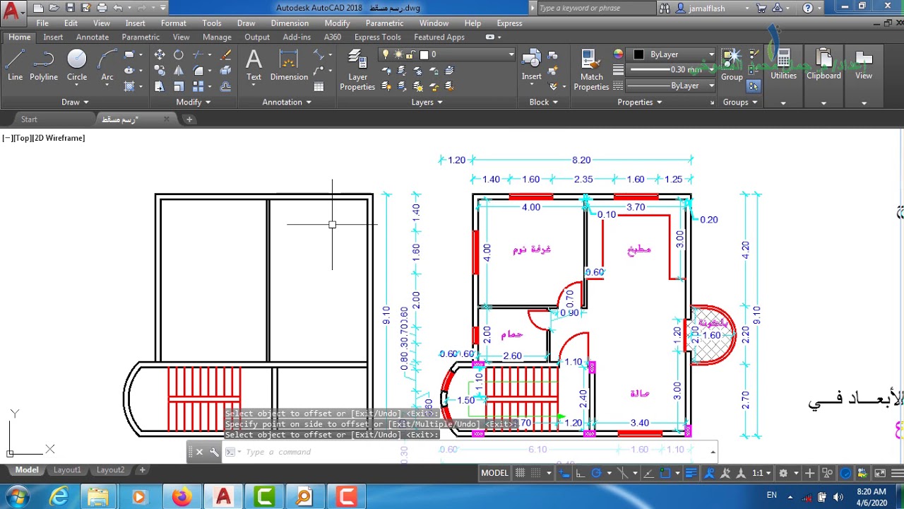This screenshot has width=904, height=509.
Task: Open Firefox from the Windows taskbar
Action: click(182, 497)
